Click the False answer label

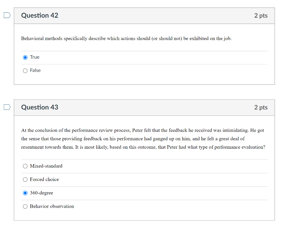click(36, 70)
